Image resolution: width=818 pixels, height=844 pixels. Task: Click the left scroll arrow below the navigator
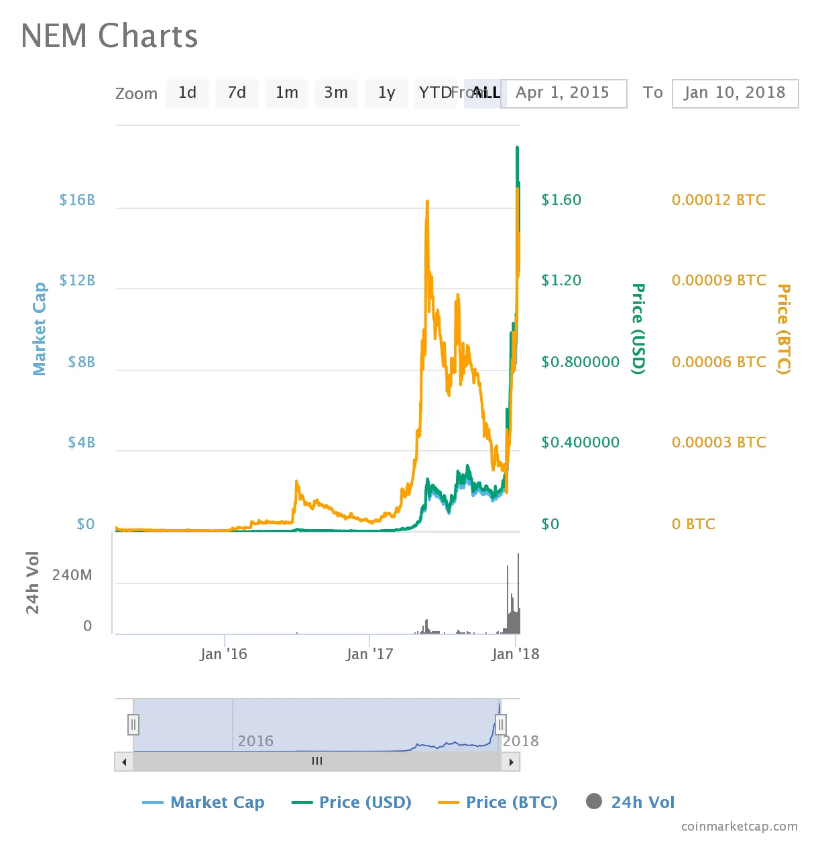coord(123,762)
